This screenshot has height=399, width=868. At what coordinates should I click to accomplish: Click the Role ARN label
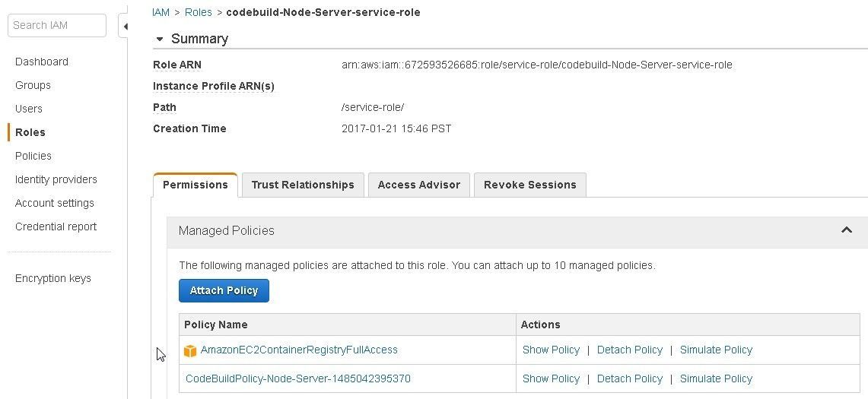177,65
